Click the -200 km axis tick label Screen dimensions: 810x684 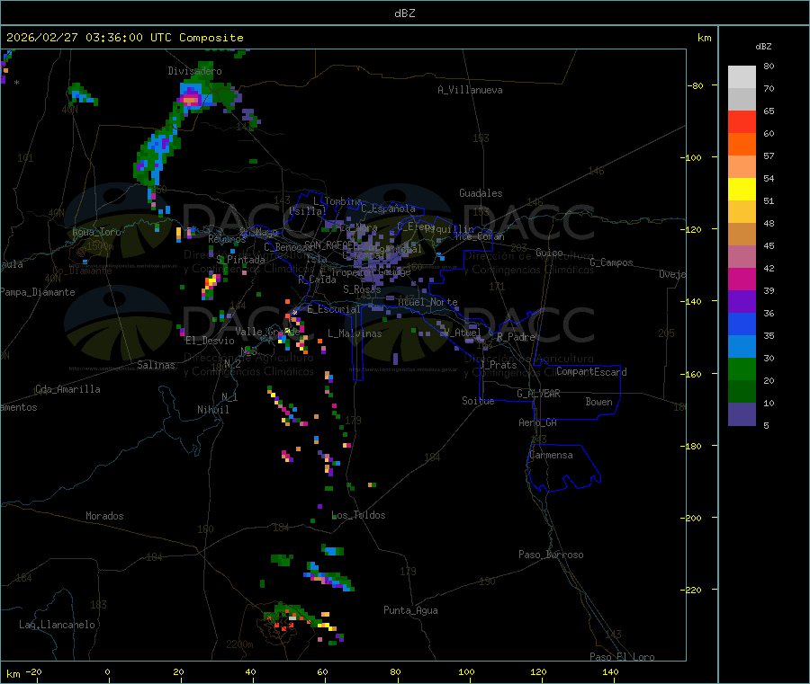pyautogui.click(x=691, y=518)
